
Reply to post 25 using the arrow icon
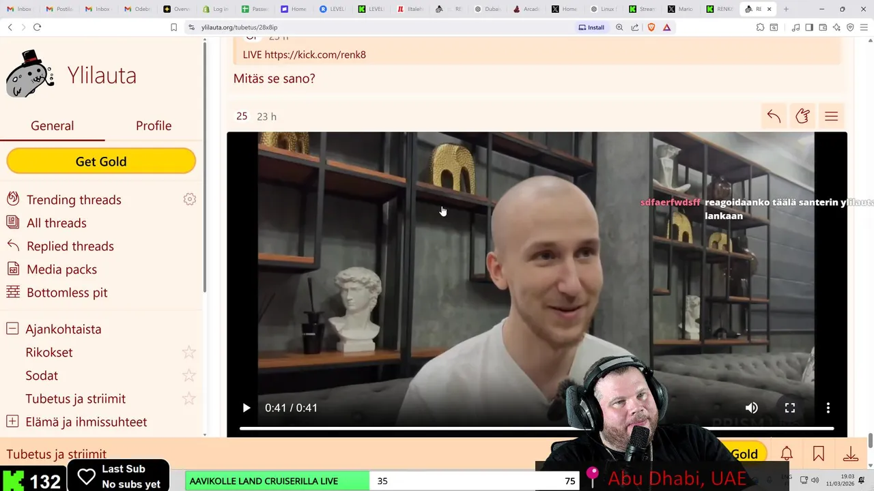coord(774,116)
